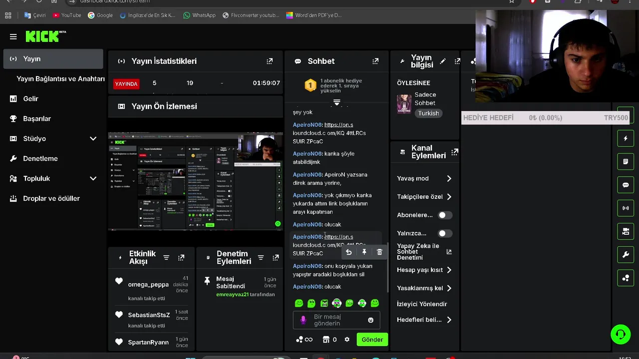This screenshot has height=359, width=639.
Task: Toggle Yalnızca emote chat mode
Action: coord(444,233)
